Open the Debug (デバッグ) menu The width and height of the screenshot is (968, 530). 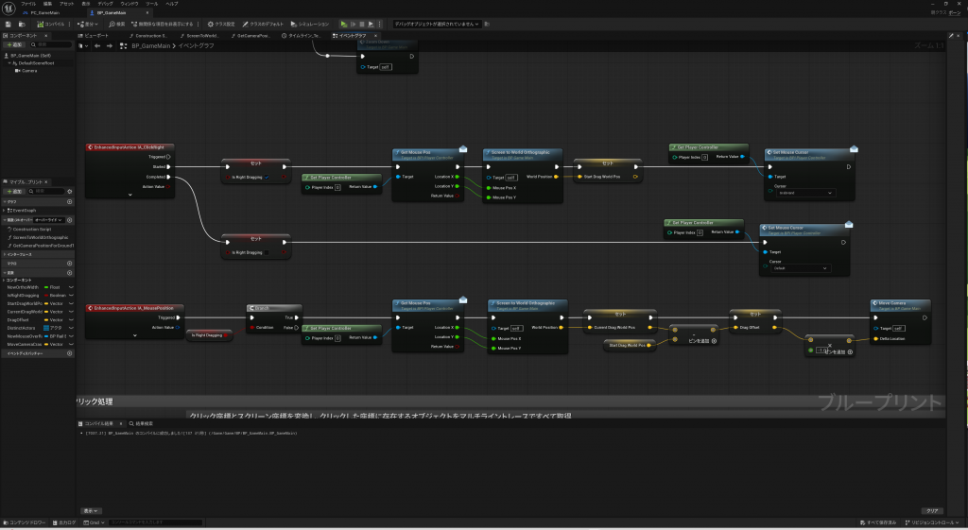(x=106, y=4)
